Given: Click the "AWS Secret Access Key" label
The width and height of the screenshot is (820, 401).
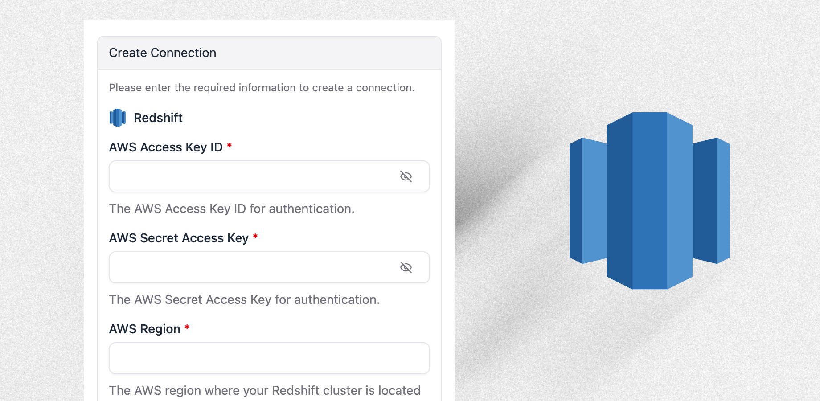Looking at the screenshot, I should (179, 238).
